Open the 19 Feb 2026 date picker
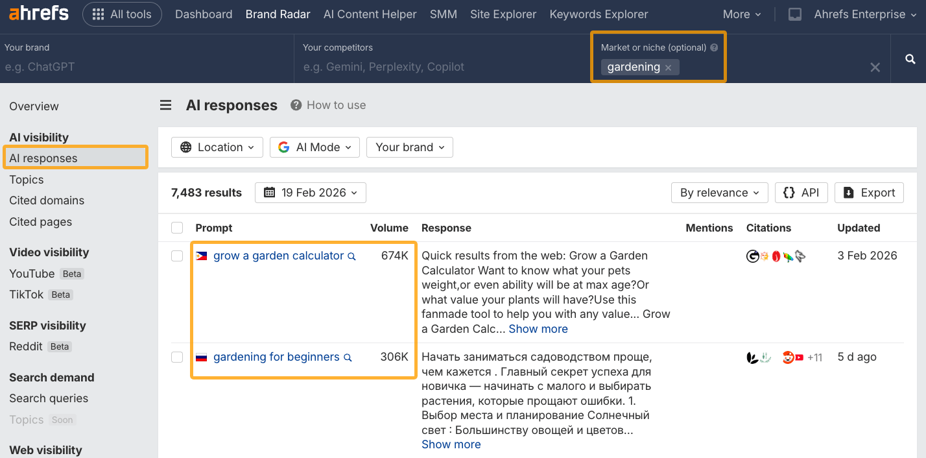 click(311, 193)
